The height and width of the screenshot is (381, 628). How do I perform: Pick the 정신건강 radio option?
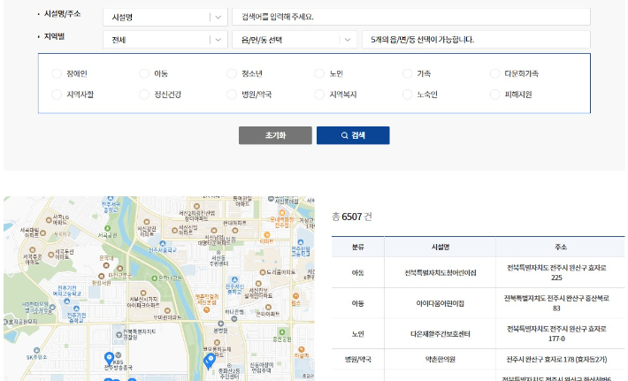click(x=144, y=95)
